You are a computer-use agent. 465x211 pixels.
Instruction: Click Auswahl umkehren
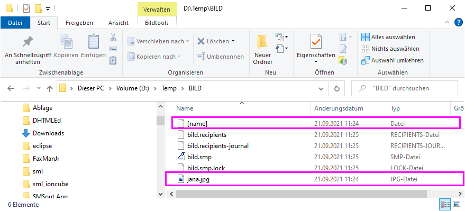pyautogui.click(x=393, y=60)
